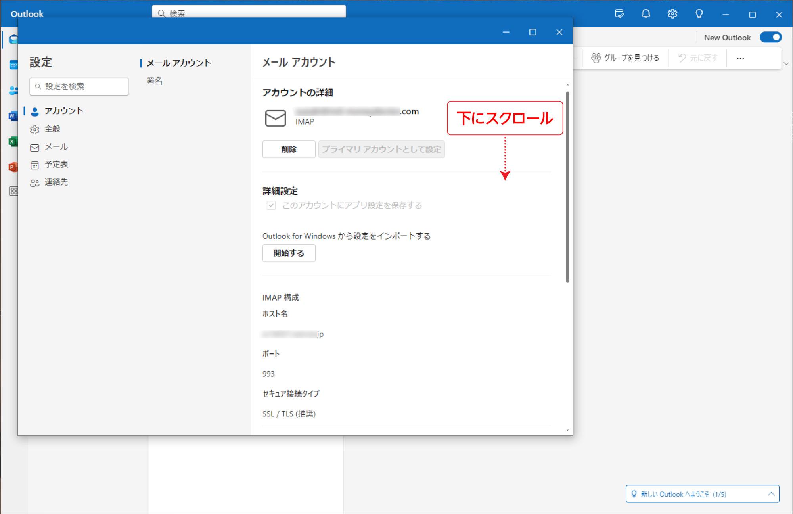Toggle the New Outlook switch
The image size is (793, 514).
click(x=770, y=37)
